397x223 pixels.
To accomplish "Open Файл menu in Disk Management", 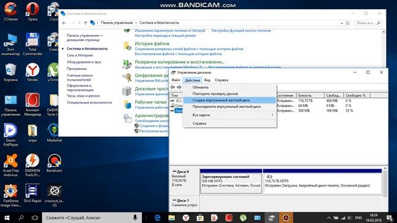I will 176,80.
